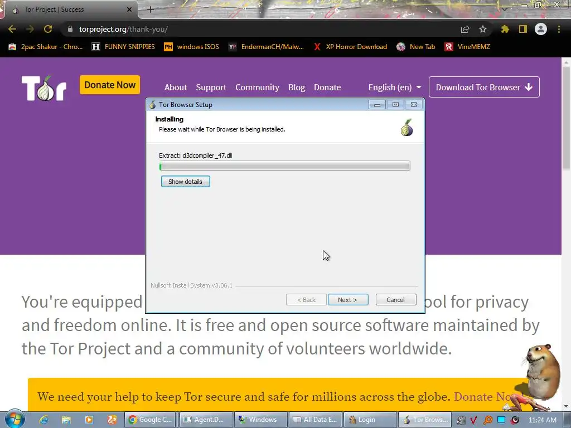Open the Support nav item
Screen dimensions: 571x428
point(211,87)
